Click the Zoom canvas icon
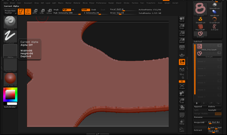Viewport: 227px width, 135px height. click(x=182, y=26)
